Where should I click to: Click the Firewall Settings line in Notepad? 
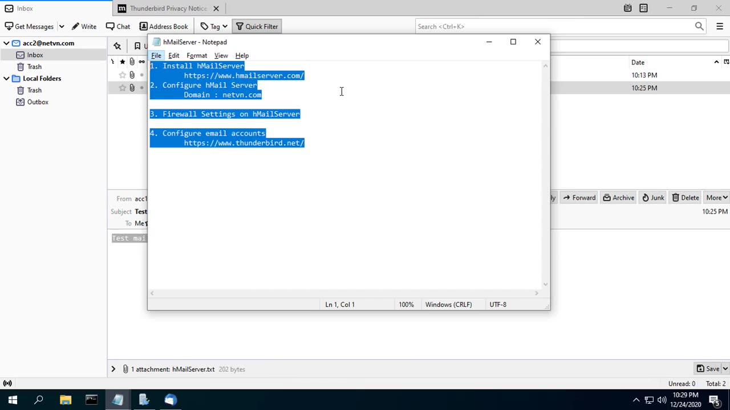[225, 114]
